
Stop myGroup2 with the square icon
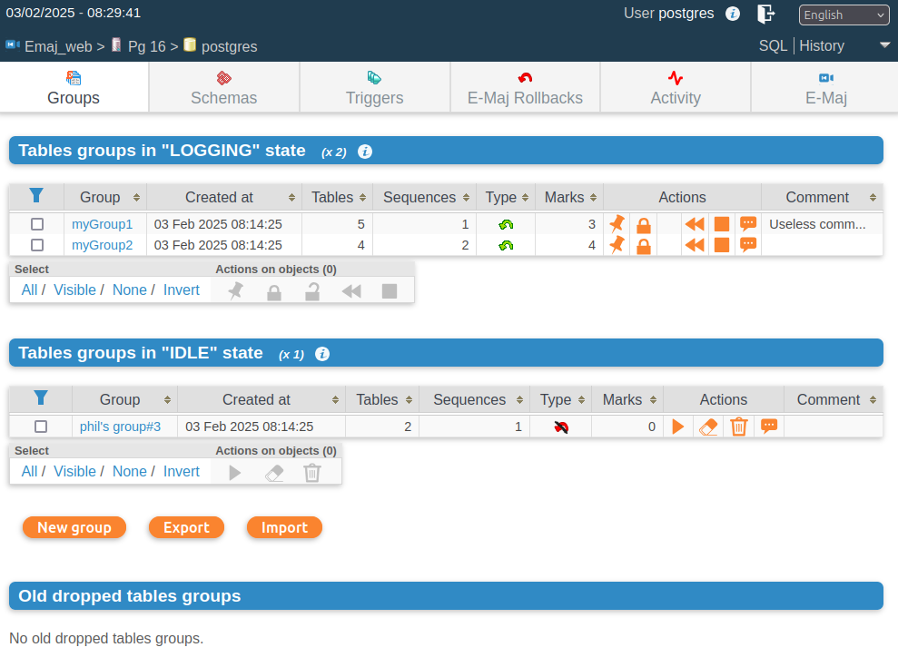pyautogui.click(x=722, y=245)
